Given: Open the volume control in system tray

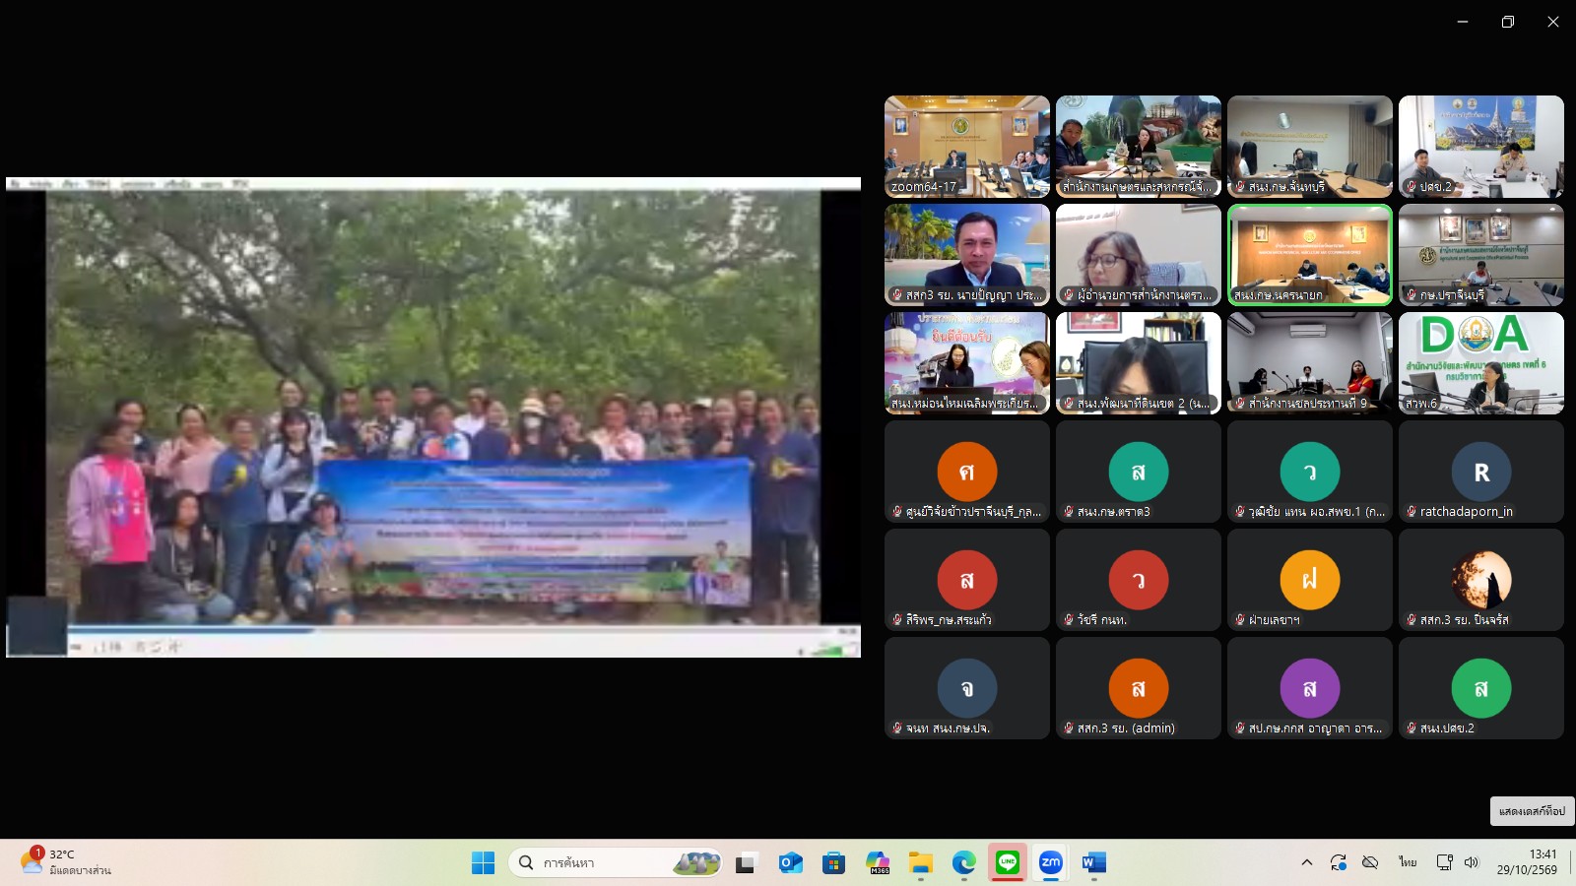Looking at the screenshot, I should pos(1472,862).
